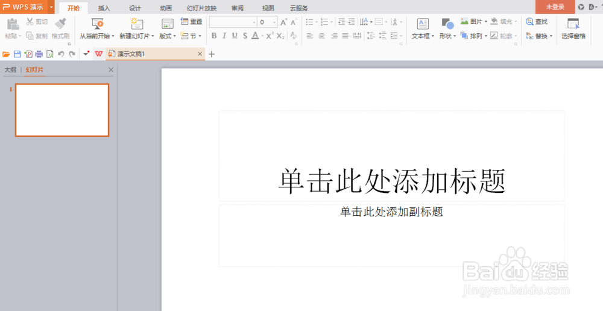This screenshot has height=311, width=603.
Task: Click the subtitle placeholder 单击此处添加副标题
Action: [391, 212]
